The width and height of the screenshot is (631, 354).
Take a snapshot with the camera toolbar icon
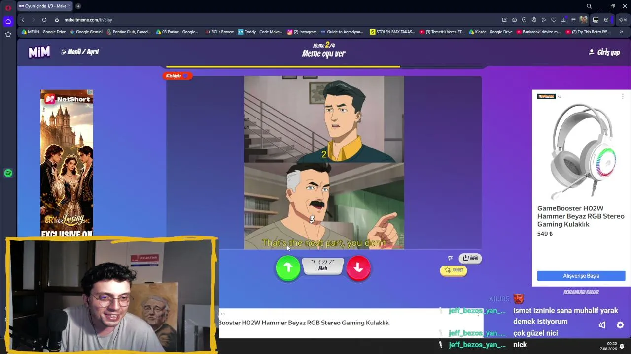pyautogui.click(x=514, y=20)
